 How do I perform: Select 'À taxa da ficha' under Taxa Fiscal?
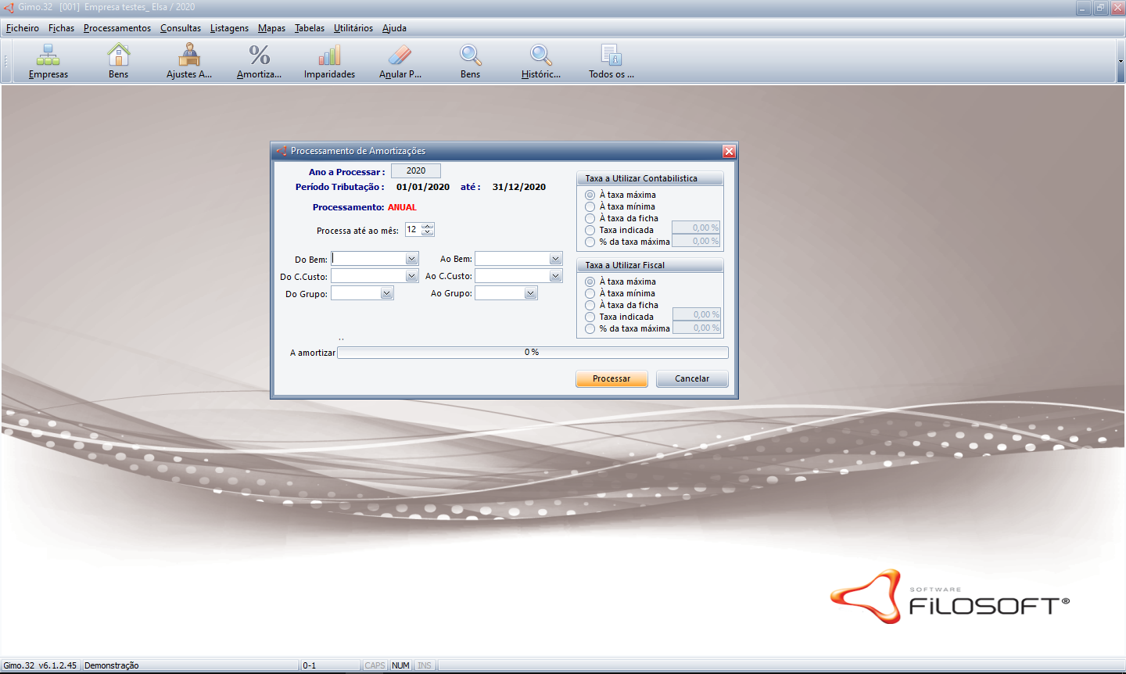590,306
